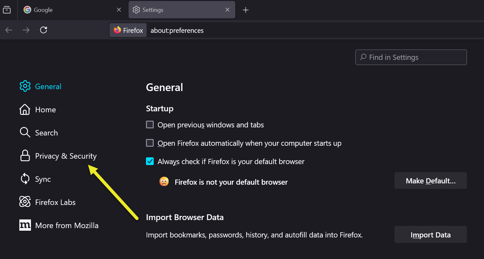
Task: Open the Firefox View icon in the tab strip
Action: click(7, 10)
